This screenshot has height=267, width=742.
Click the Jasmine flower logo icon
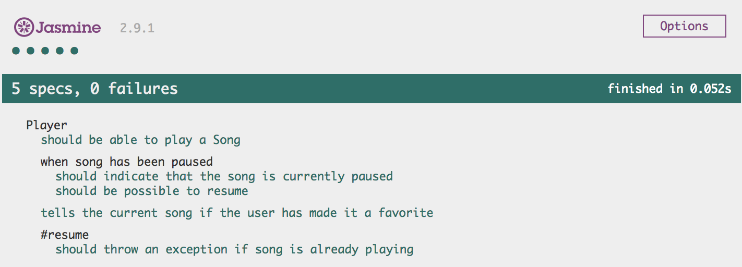(x=23, y=27)
